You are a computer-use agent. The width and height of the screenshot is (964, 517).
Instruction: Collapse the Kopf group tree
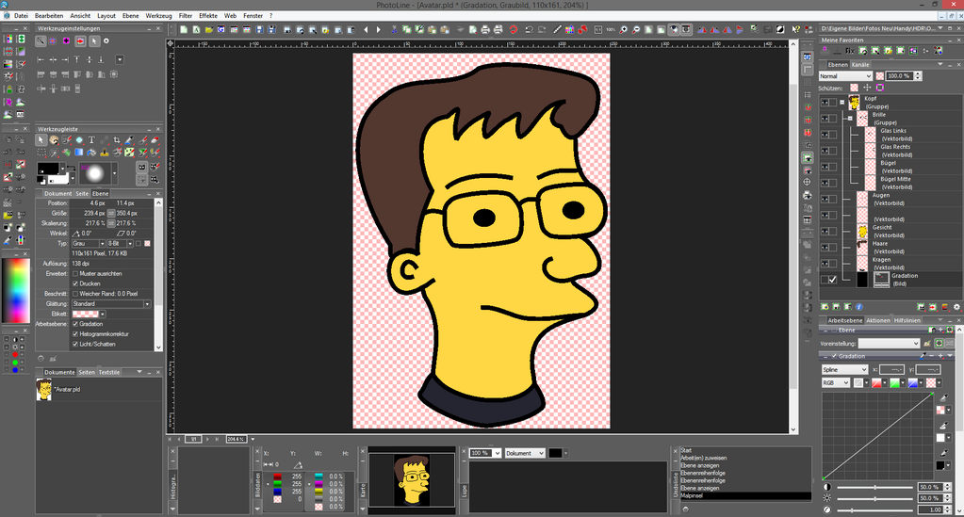pyautogui.click(x=842, y=102)
